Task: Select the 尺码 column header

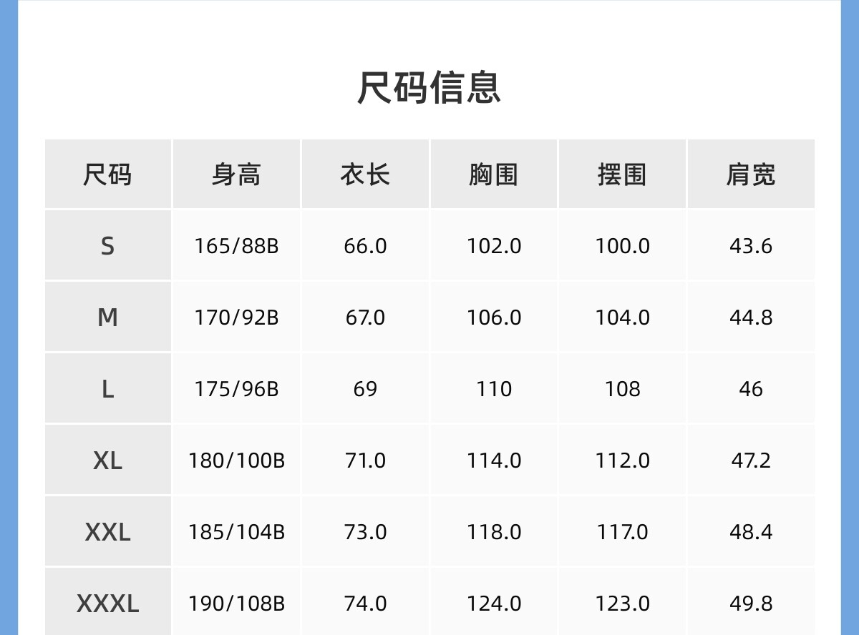Action: 107,174
